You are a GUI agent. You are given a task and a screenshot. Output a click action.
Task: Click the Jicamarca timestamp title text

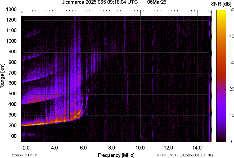[x=100, y=2]
